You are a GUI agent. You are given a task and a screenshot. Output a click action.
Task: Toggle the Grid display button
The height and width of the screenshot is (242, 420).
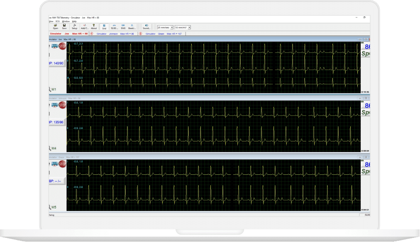104,26
